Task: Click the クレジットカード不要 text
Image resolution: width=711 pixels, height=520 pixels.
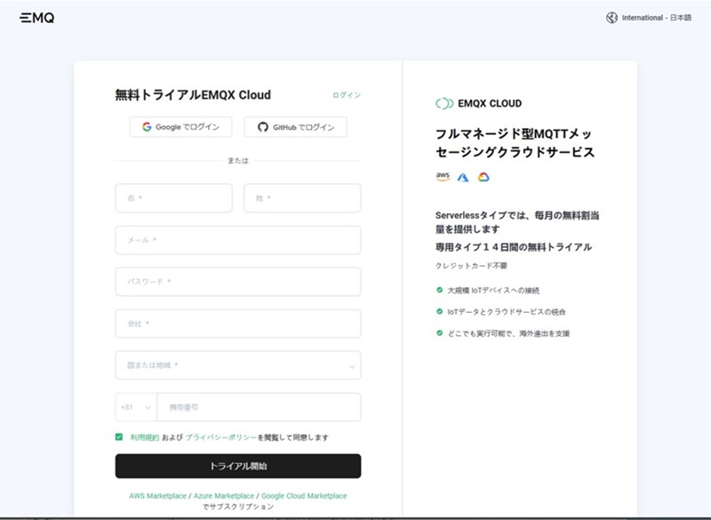Action: click(471, 266)
